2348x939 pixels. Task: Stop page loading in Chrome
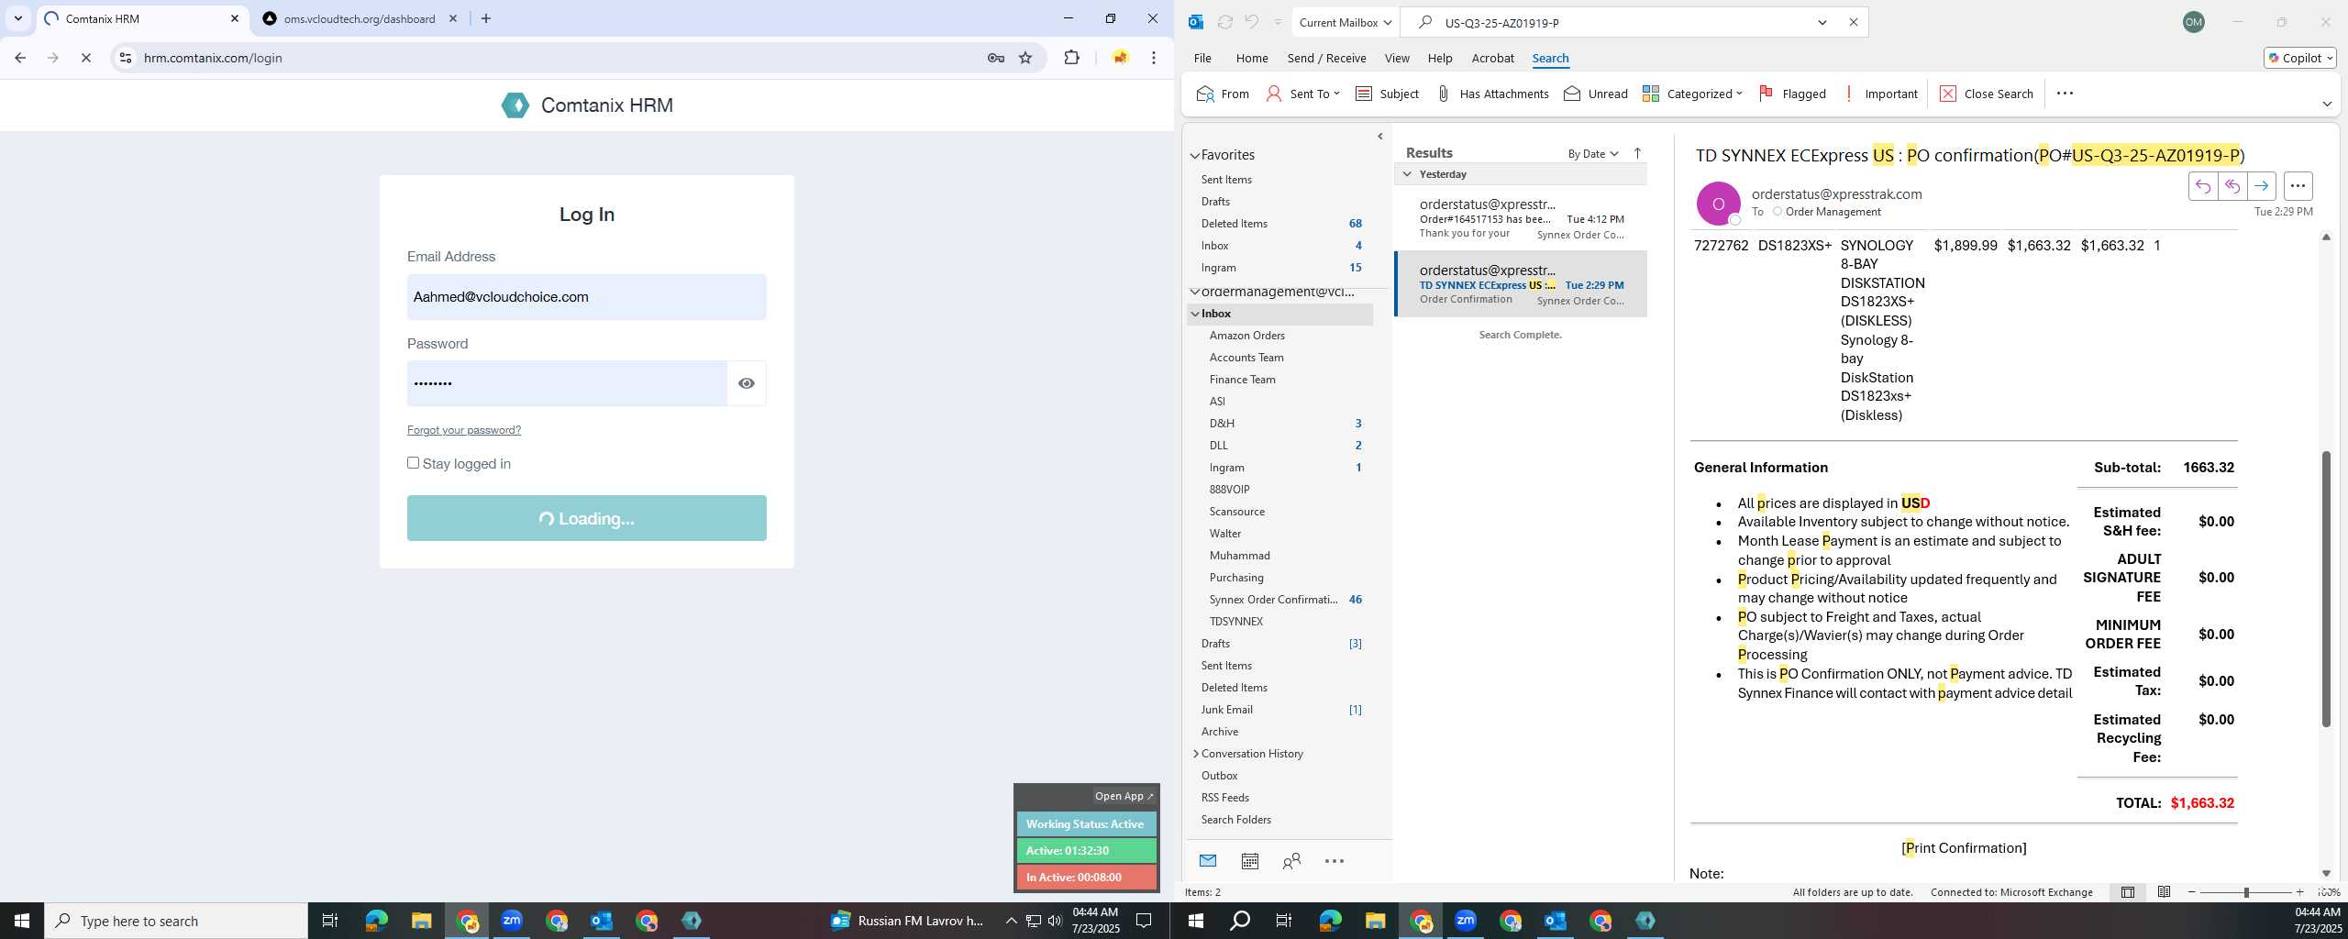pyautogui.click(x=85, y=58)
